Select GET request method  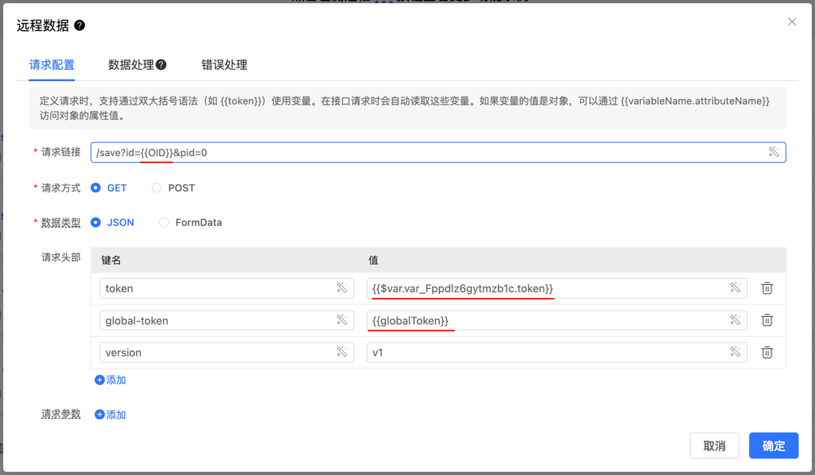[x=96, y=188]
